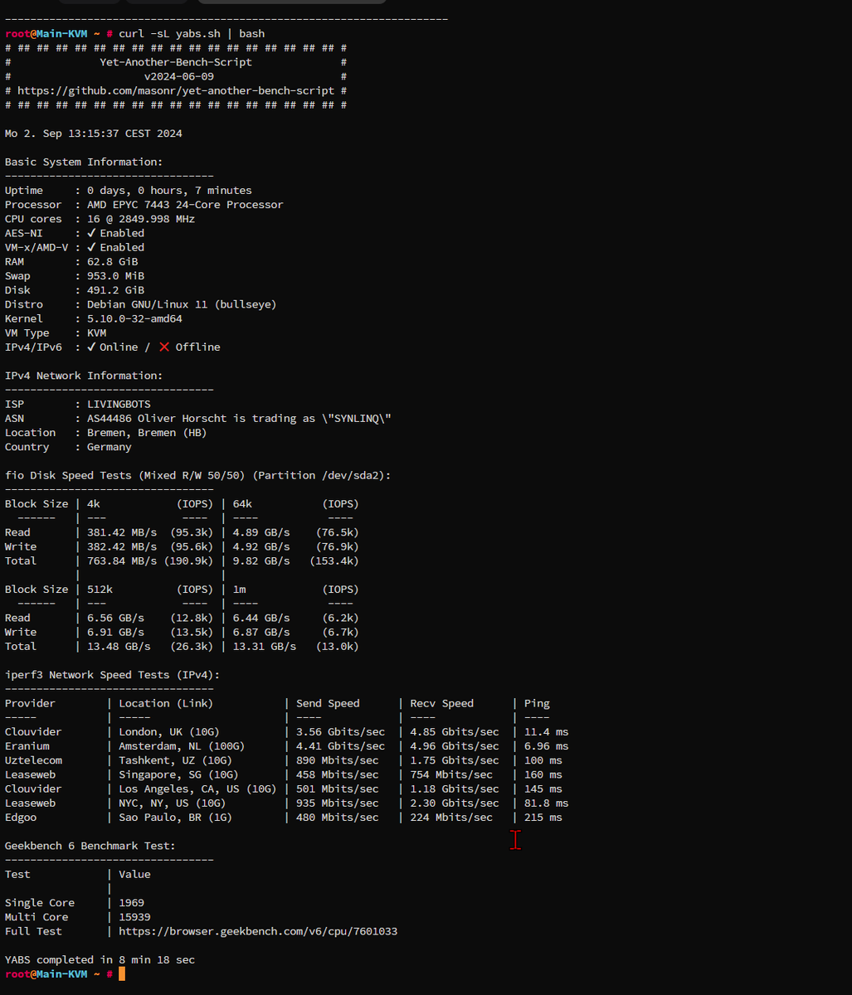The height and width of the screenshot is (995, 852).
Task: Click the terminal input cursor at the last prompt
Action: pos(122,973)
